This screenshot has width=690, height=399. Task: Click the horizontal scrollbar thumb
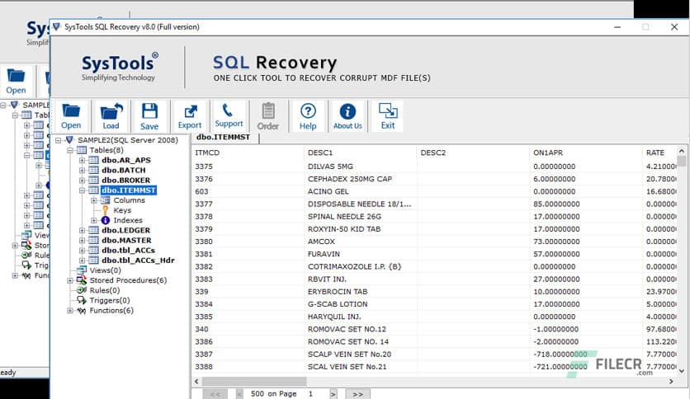[x=254, y=382]
